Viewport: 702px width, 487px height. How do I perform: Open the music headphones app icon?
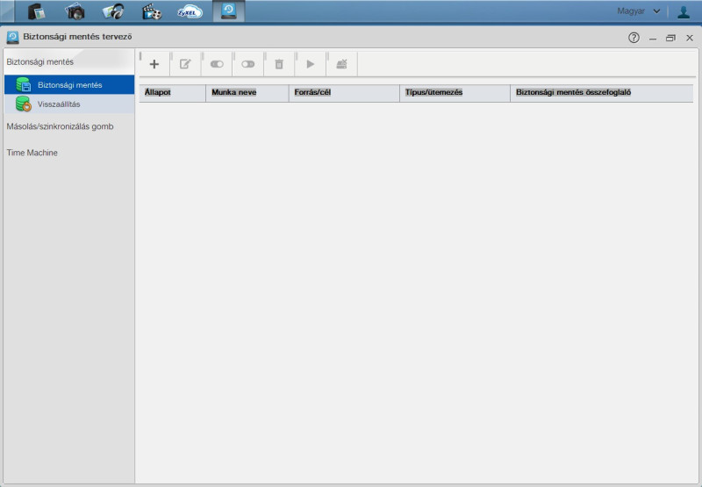113,11
